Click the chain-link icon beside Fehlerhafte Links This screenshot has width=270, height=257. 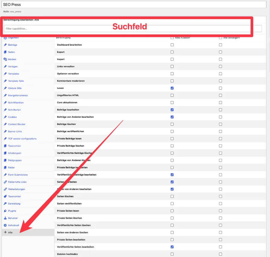pos(5,182)
